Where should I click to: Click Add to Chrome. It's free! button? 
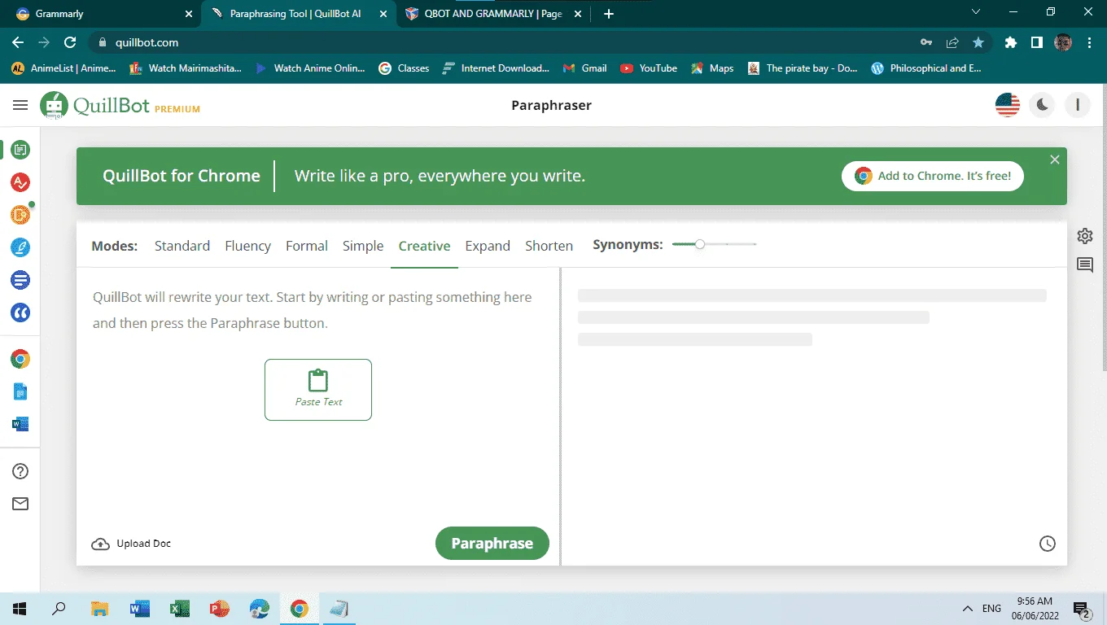tap(933, 176)
